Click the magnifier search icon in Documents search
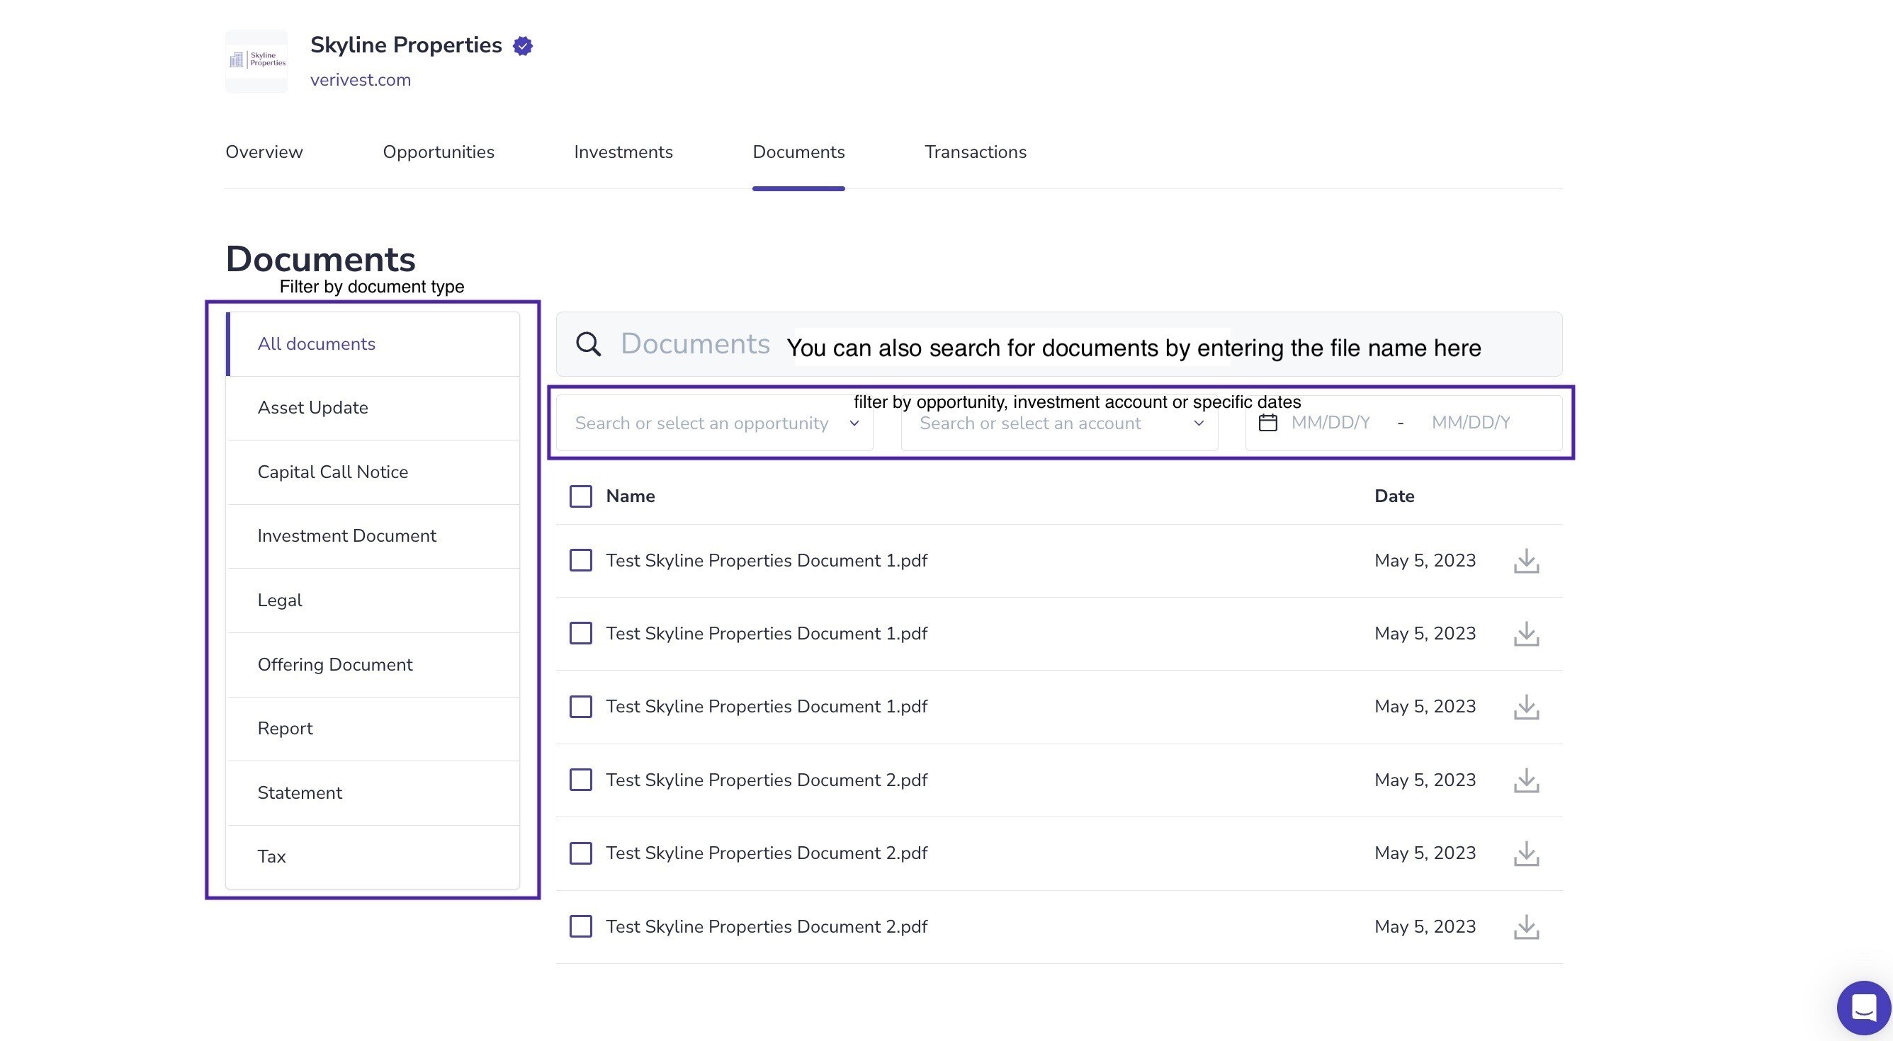Screen dimensions: 1893x1041 pyautogui.click(x=588, y=344)
